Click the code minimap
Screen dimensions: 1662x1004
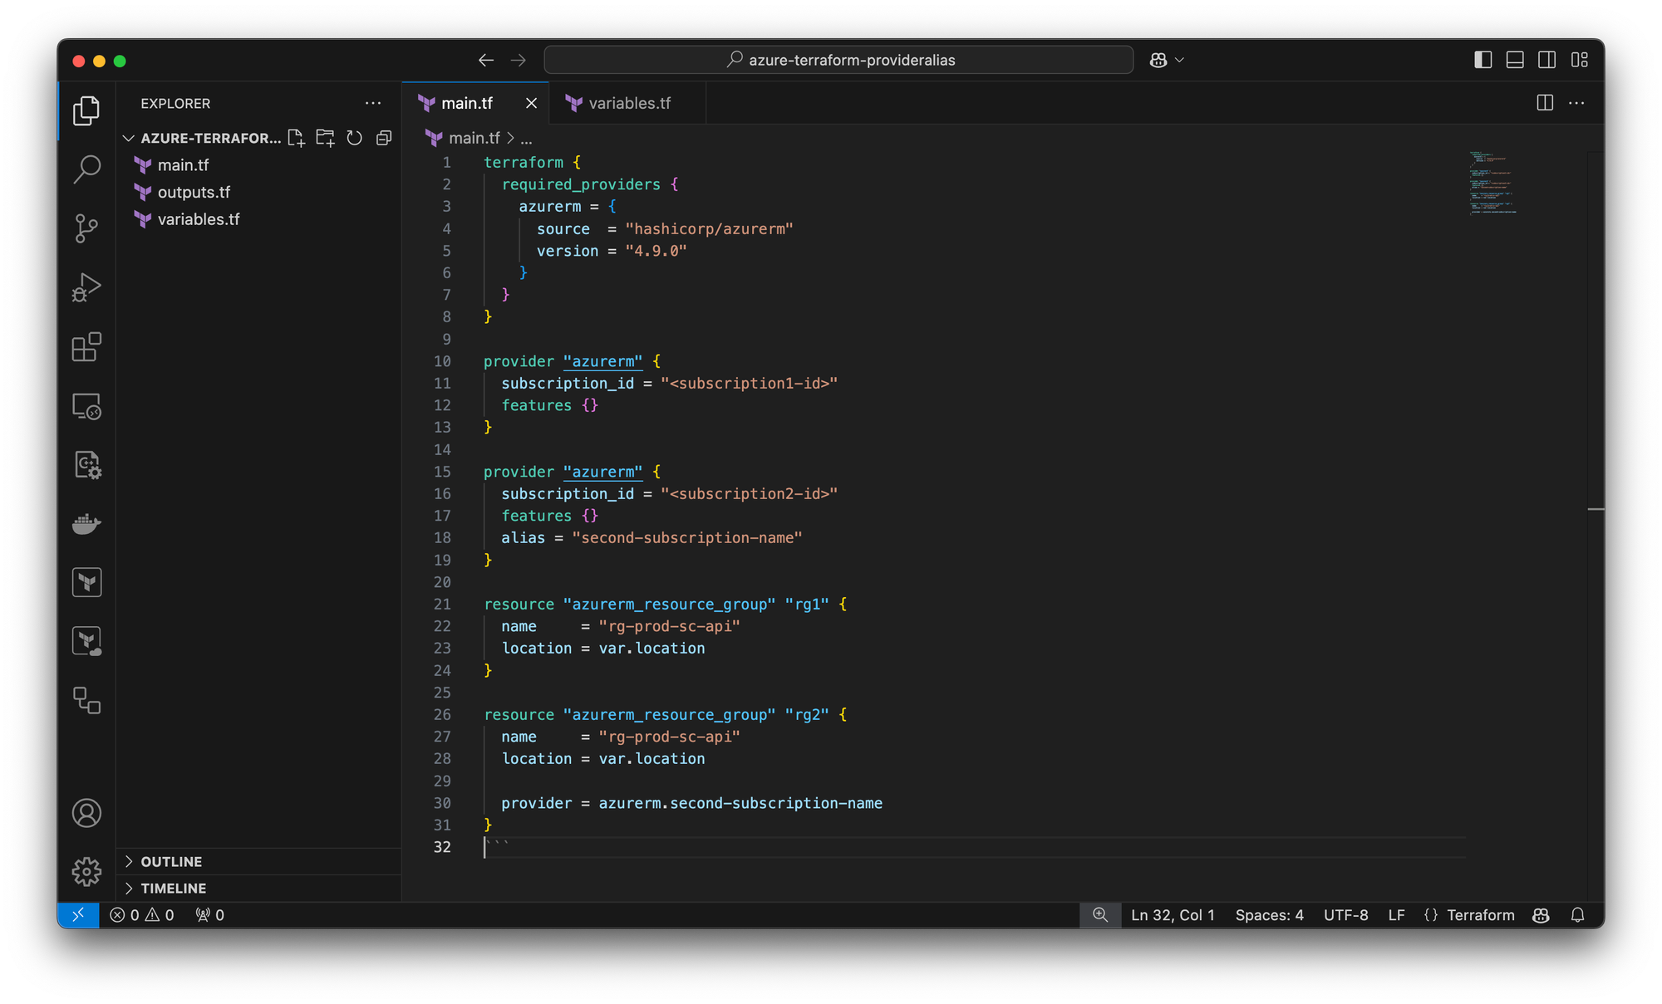pos(1493,182)
